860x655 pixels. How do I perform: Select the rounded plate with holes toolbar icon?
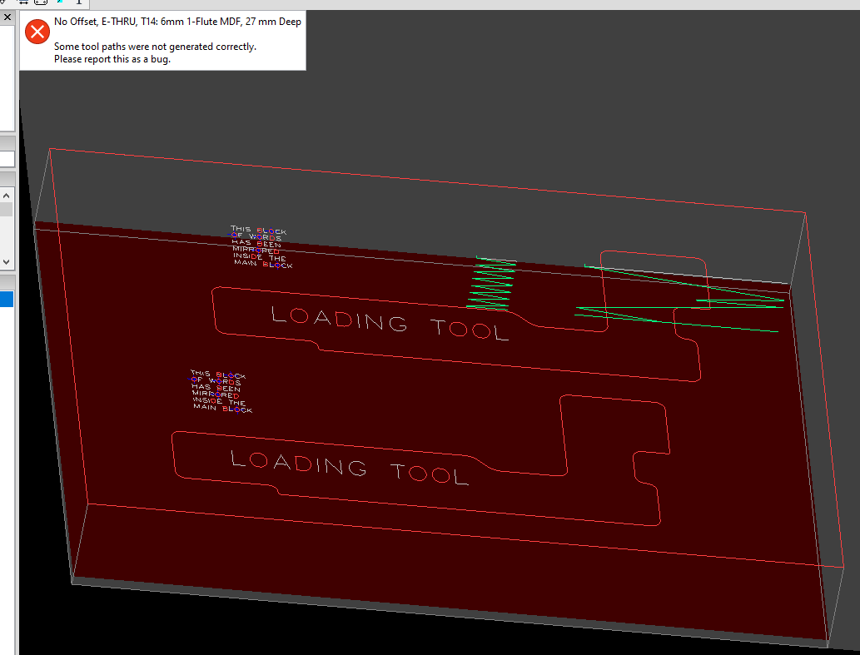[x=41, y=2]
